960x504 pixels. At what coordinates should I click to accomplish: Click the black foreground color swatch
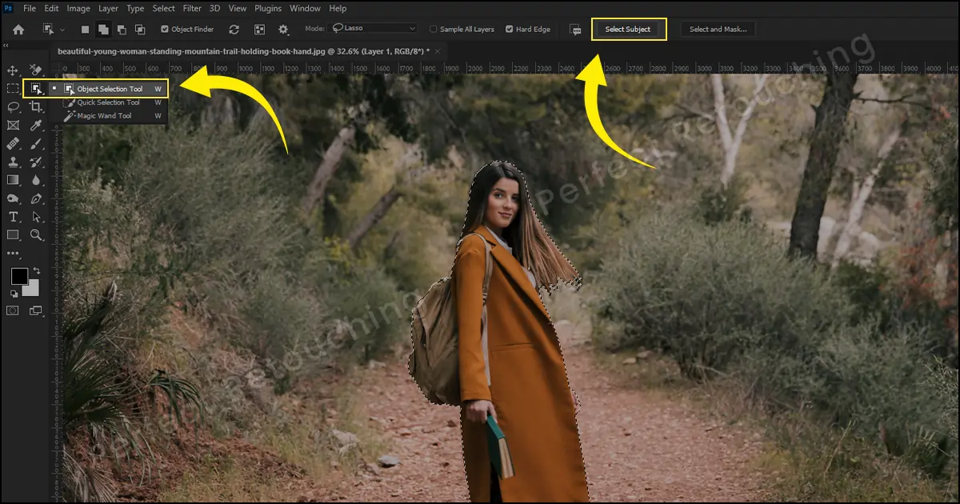[x=19, y=277]
